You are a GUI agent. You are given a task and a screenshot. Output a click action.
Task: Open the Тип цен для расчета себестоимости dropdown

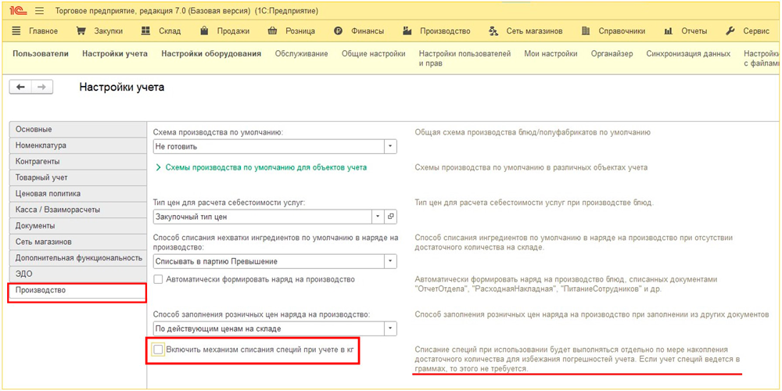(x=378, y=217)
